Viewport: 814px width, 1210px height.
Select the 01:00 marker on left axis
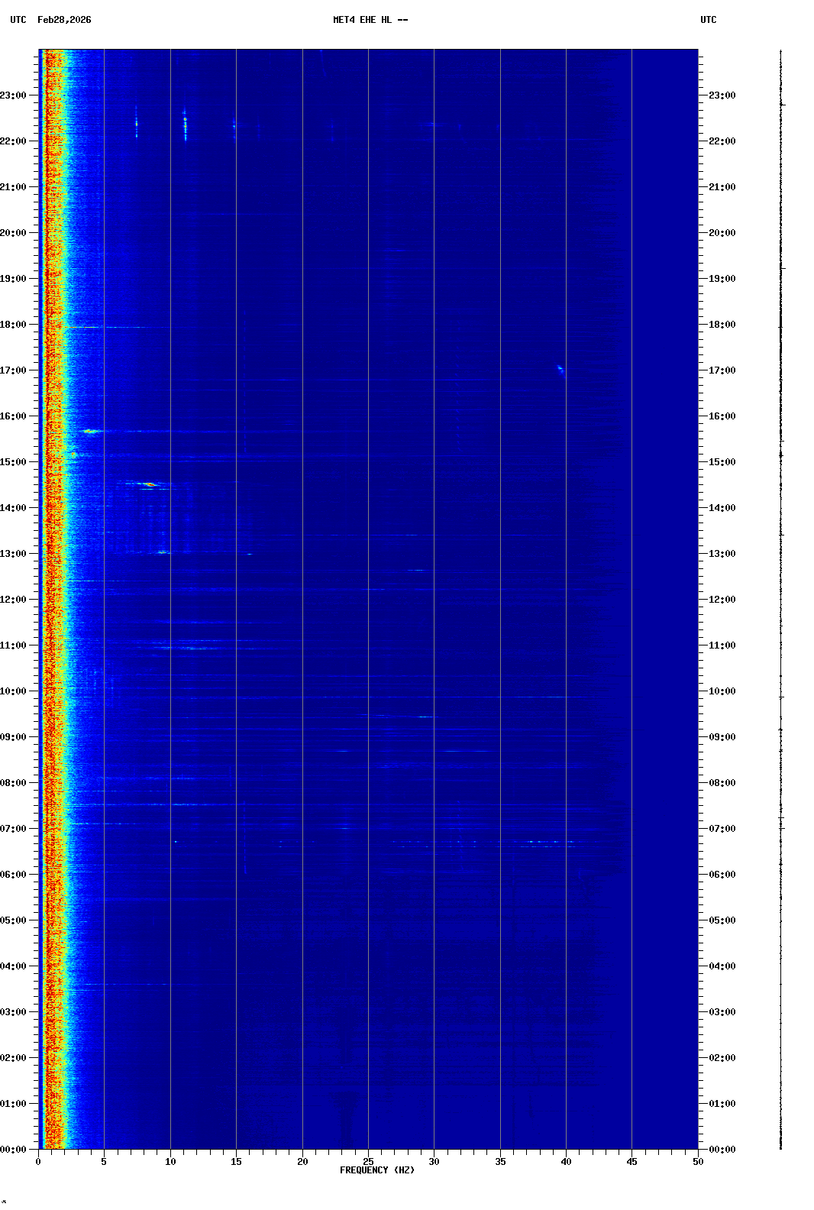click(14, 1104)
